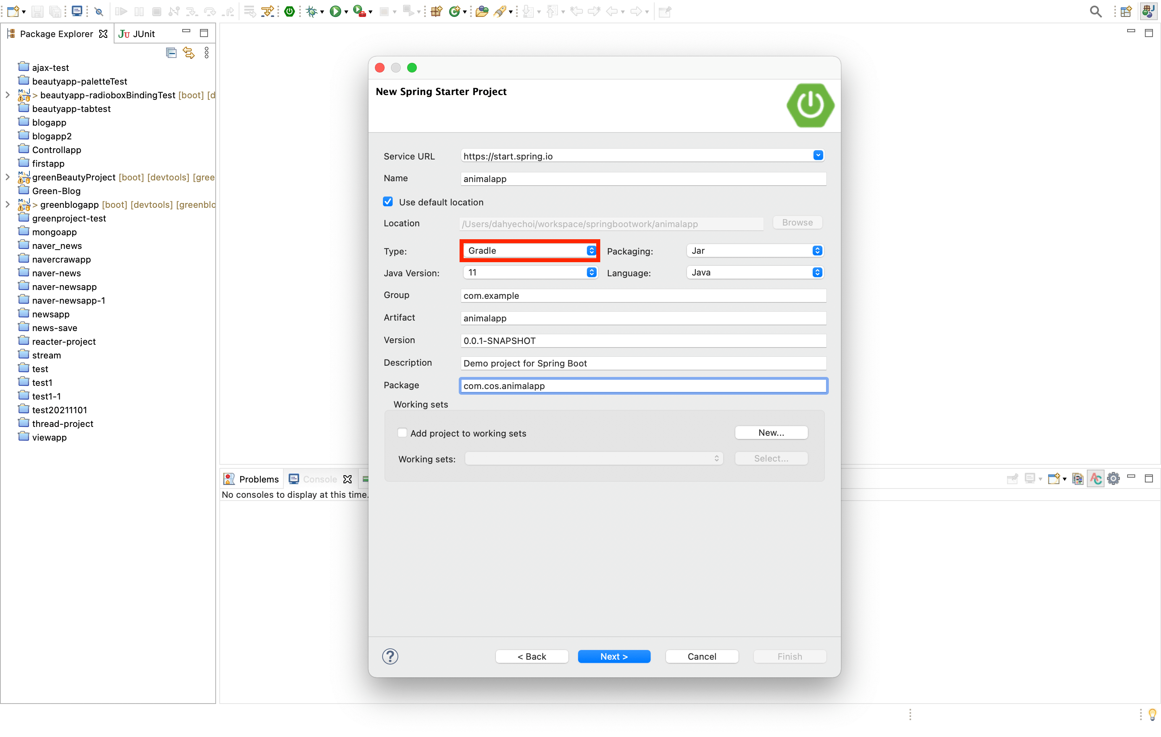Switch to the Problems tab
Image resolution: width=1161 pixels, height=737 pixels.
(x=251, y=479)
